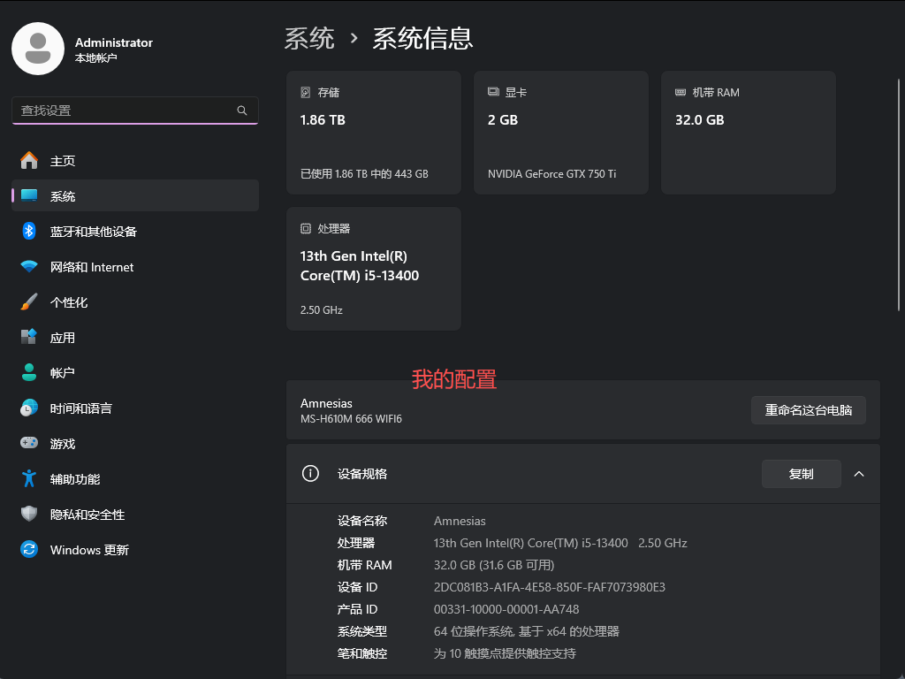Collapse the Device specifications chevron
This screenshot has height=679, width=905.
pyautogui.click(x=858, y=474)
